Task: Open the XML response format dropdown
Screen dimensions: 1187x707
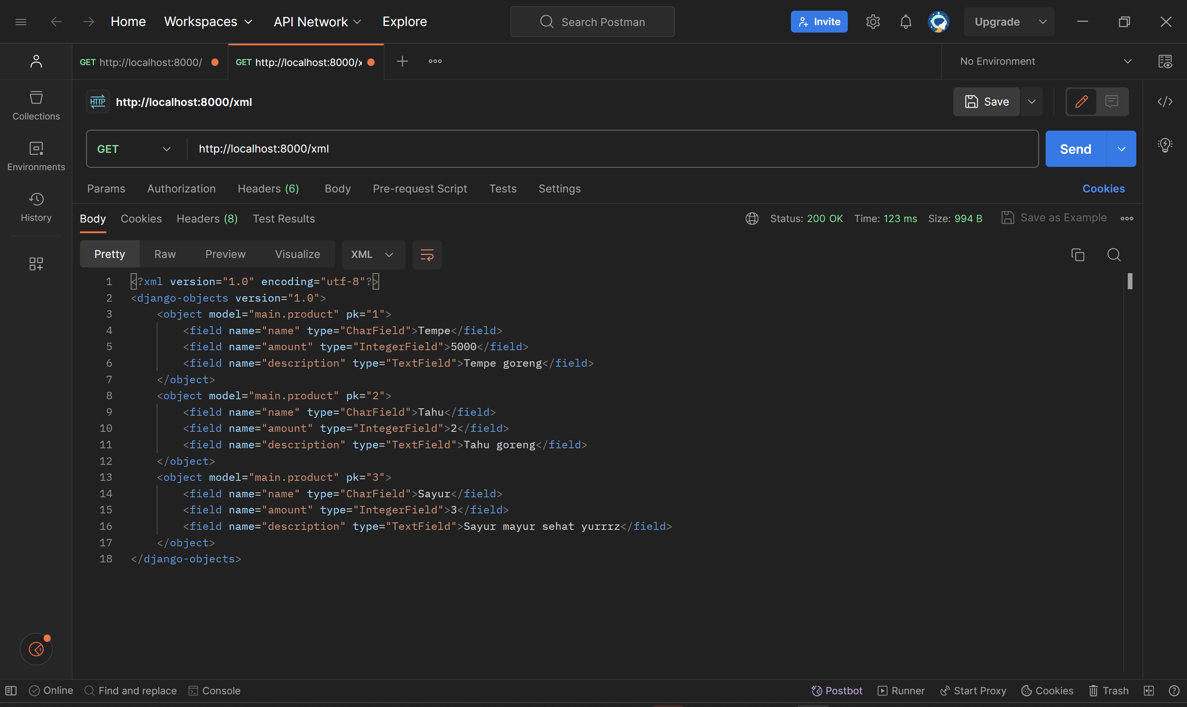Action: [x=373, y=254]
